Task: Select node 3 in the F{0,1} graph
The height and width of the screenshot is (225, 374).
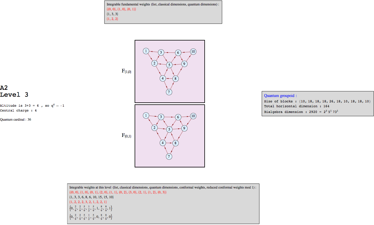Action: 161,117
